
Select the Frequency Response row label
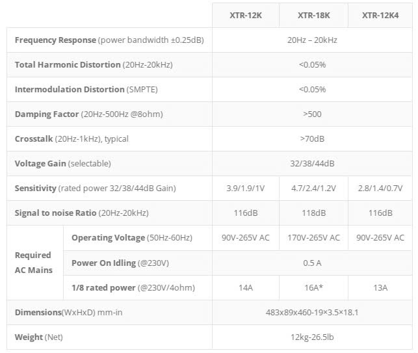[x=109, y=40]
